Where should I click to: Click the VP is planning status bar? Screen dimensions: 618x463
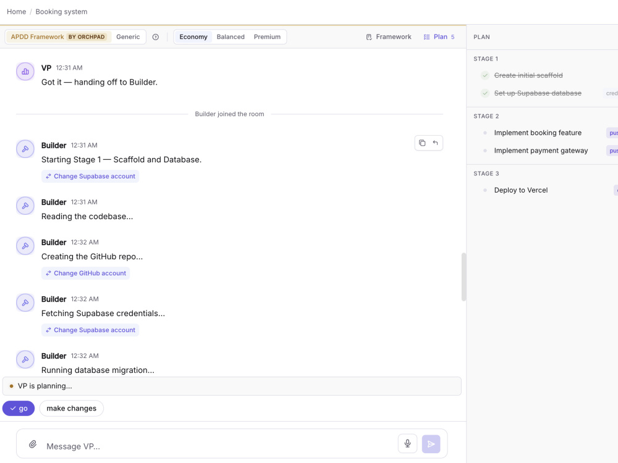point(232,386)
